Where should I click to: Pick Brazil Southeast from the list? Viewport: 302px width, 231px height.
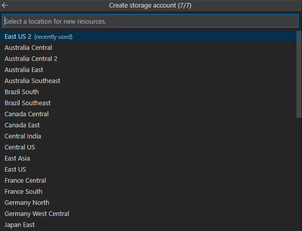pyautogui.click(x=148, y=103)
